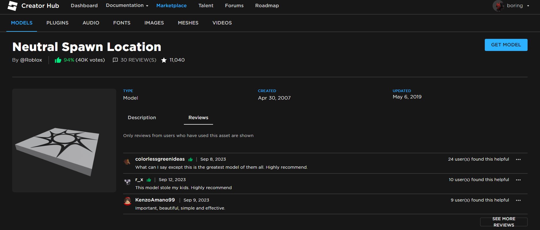Switch to the VIDEOS tab
The width and height of the screenshot is (540, 230).
(222, 23)
